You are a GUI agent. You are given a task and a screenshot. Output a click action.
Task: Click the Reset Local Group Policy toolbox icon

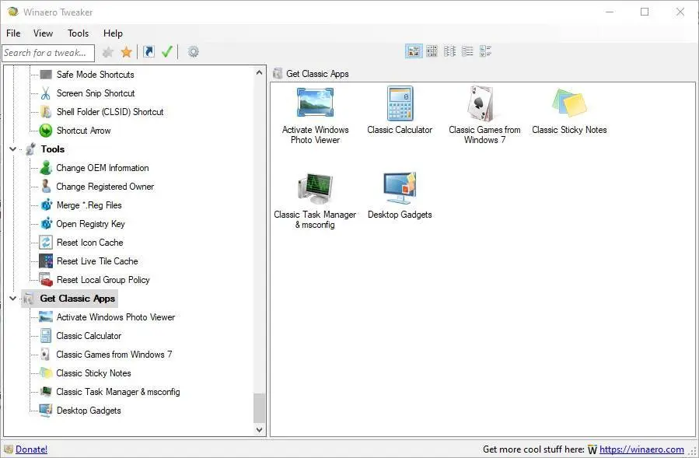[46, 280]
